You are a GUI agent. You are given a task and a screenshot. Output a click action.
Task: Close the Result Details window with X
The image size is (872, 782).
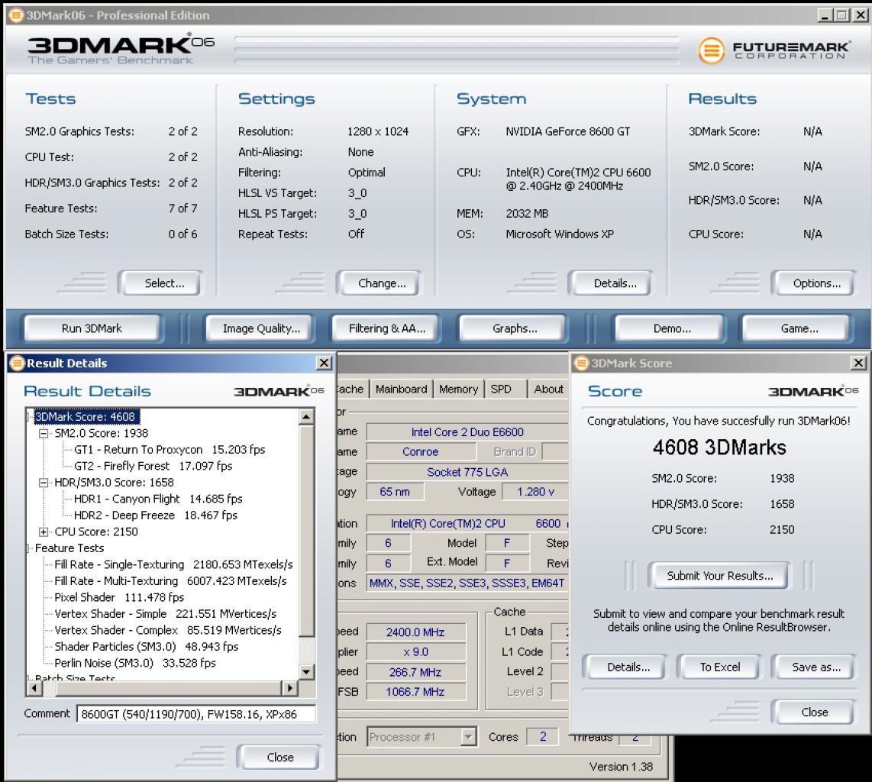(x=325, y=364)
